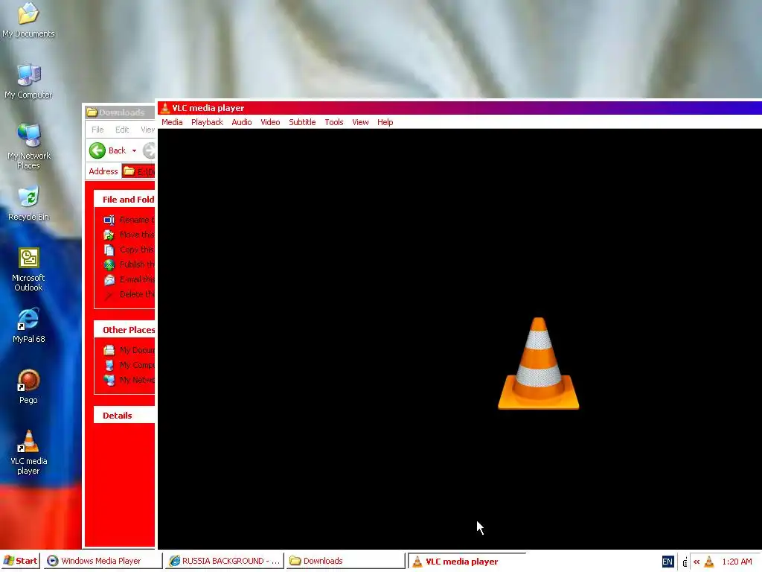Collapse the File and Folder Tasks panel
Image resolution: width=762 pixels, height=572 pixels.
124,200
